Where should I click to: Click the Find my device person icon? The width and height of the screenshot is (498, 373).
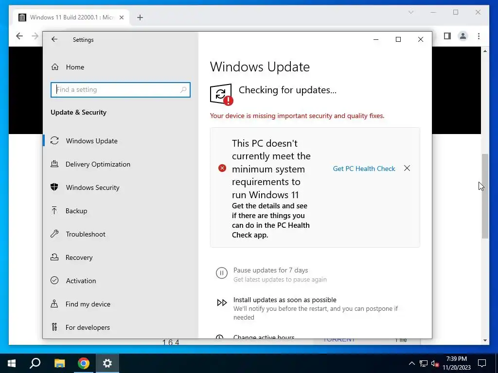[54, 304]
